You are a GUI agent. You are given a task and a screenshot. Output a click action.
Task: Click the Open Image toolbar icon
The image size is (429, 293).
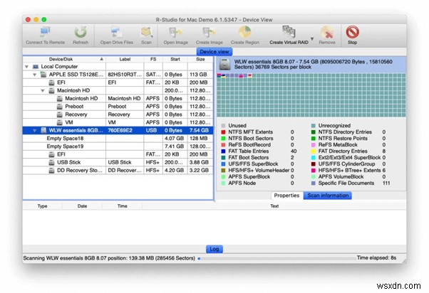(175, 32)
